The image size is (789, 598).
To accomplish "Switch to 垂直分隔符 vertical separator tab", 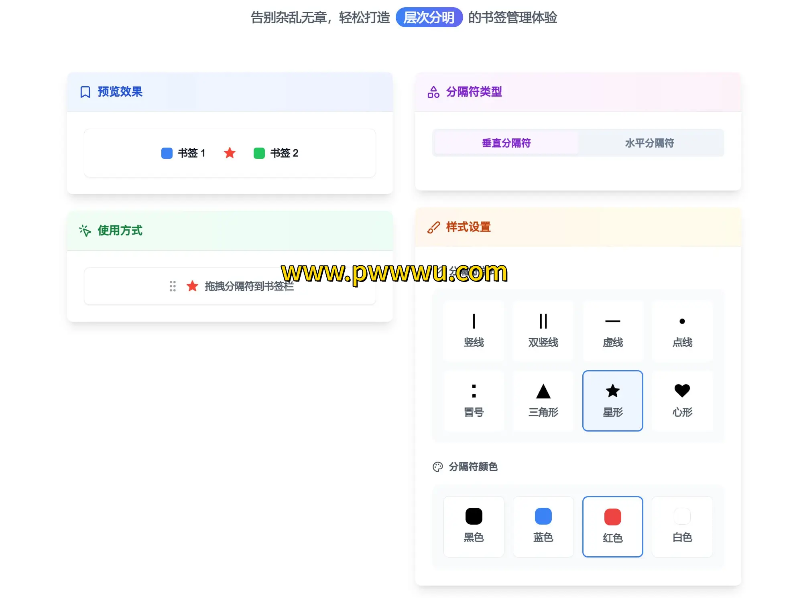I will pyautogui.click(x=506, y=143).
